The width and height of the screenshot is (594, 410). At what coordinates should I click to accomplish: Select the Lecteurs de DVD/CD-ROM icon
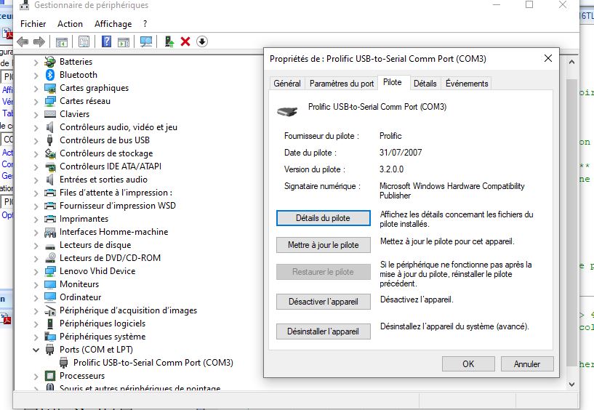[50, 257]
